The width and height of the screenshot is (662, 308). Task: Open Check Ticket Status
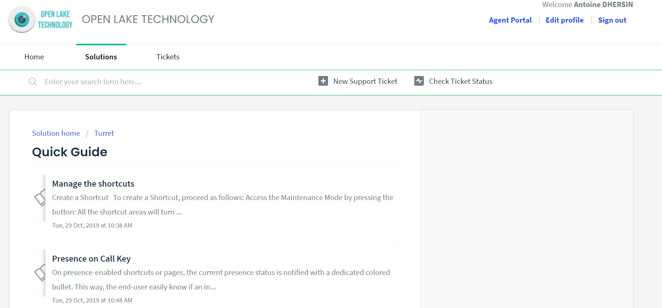(x=461, y=81)
